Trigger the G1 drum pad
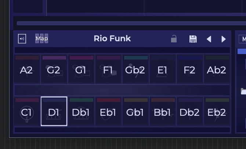Viewport: 246px width, 149px height. 81,70
